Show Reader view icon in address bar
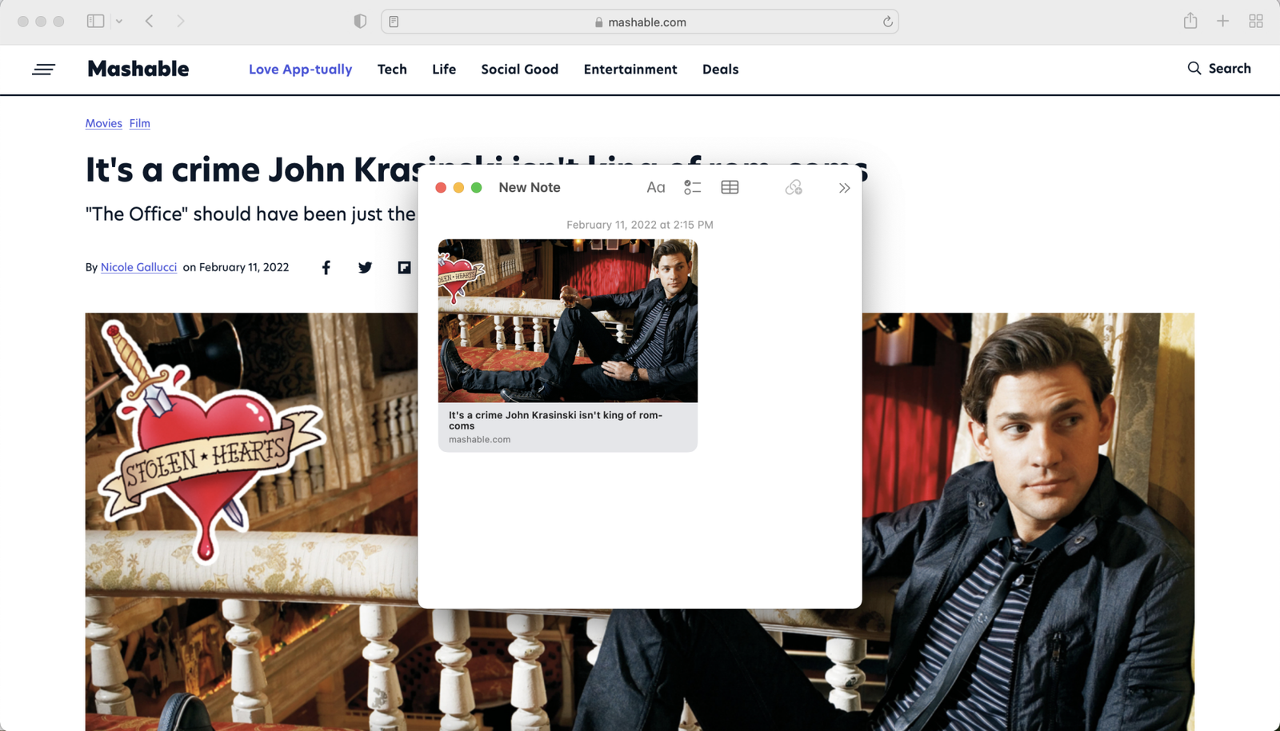This screenshot has height=731, width=1280. point(394,22)
